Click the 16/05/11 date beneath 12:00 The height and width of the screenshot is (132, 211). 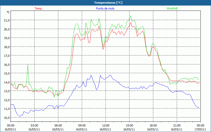105,129
